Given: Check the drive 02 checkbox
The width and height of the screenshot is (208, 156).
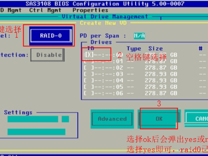Looking at the screenshot, I should click(x=89, y=68).
